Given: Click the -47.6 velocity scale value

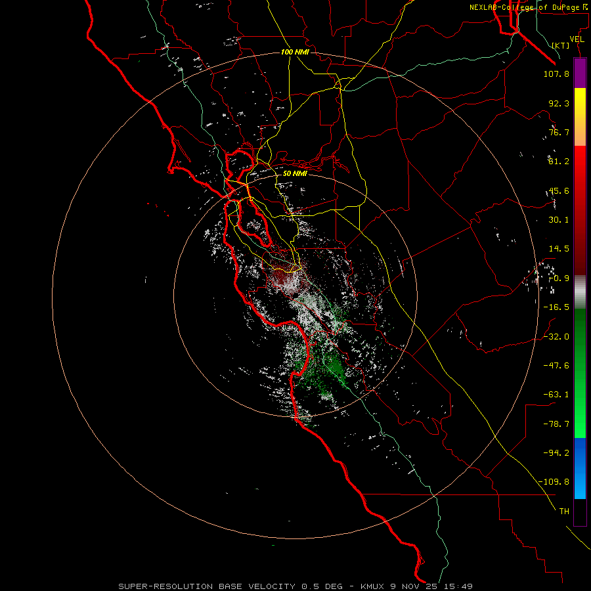Looking at the screenshot, I should click(x=556, y=366).
